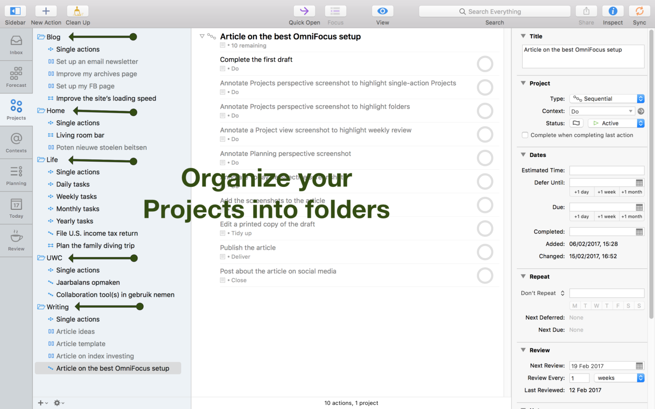Screen dimensions: 655x409
Task: Click inside the Search Everything field
Action: 495,11
